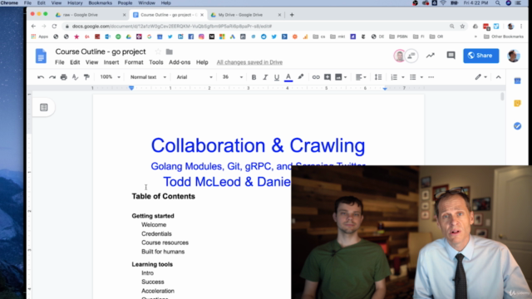Click the Table of Contents heading
This screenshot has width=532, height=299.
(163, 196)
